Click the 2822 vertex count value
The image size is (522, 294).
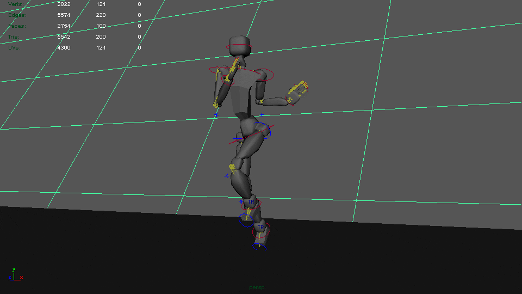click(64, 4)
